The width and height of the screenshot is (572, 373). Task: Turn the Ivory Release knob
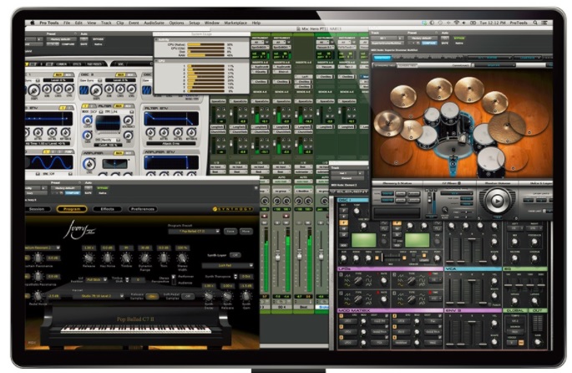click(89, 258)
